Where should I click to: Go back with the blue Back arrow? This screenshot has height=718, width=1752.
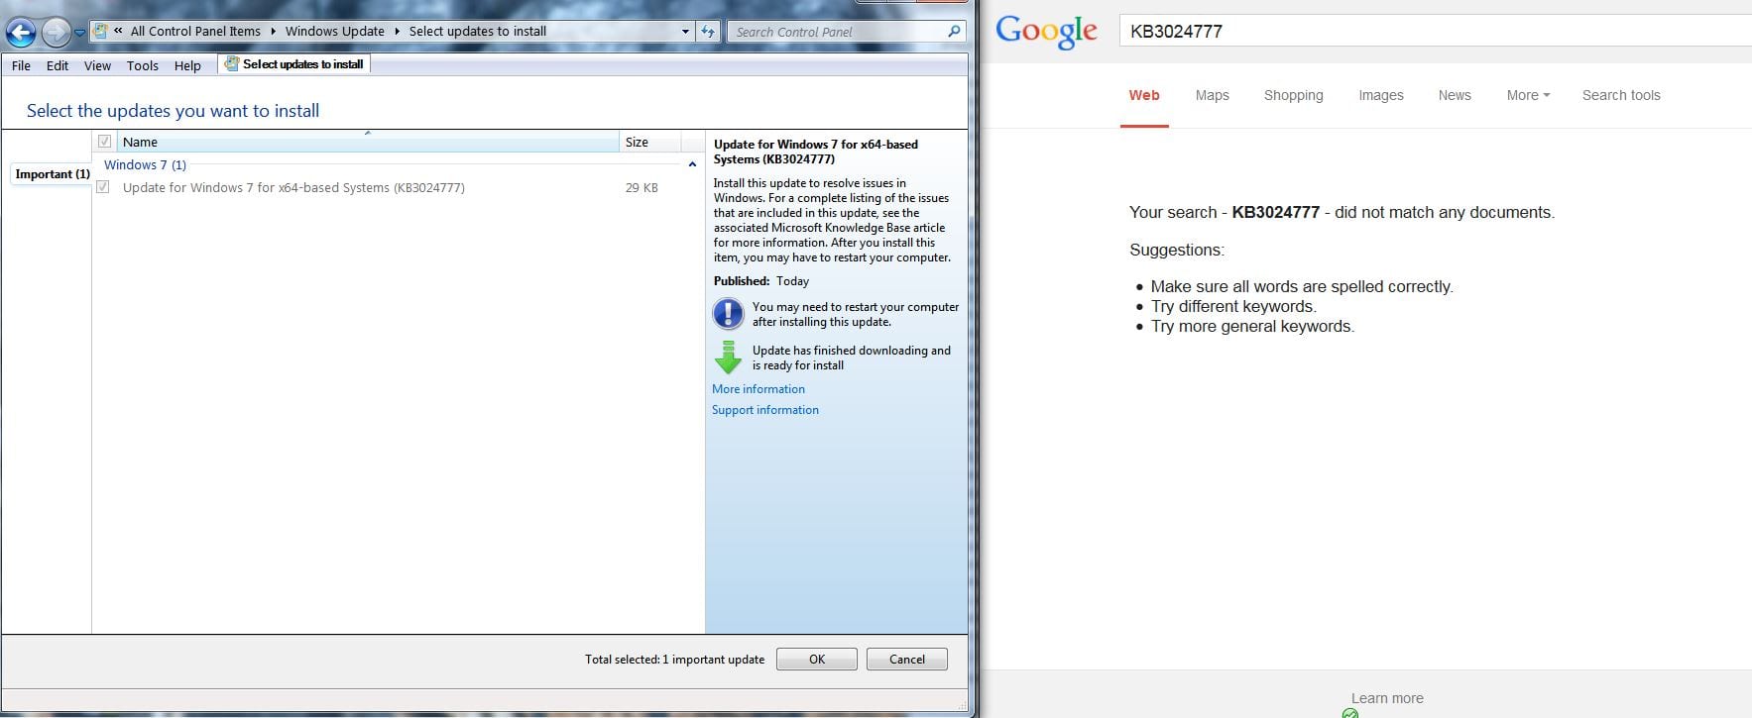[x=21, y=33]
